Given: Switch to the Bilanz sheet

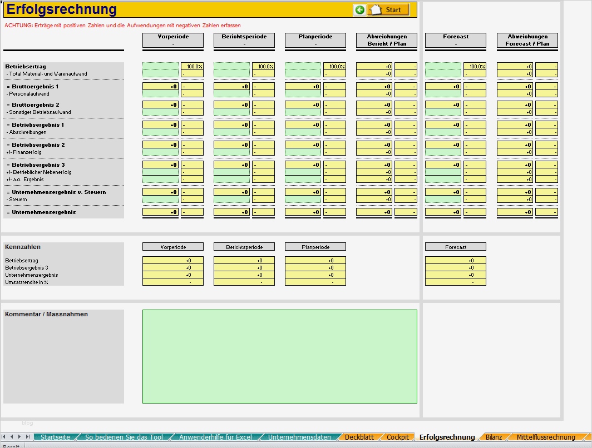Looking at the screenshot, I should point(494,437).
